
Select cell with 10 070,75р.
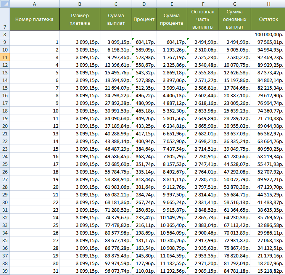click(x=235, y=65)
